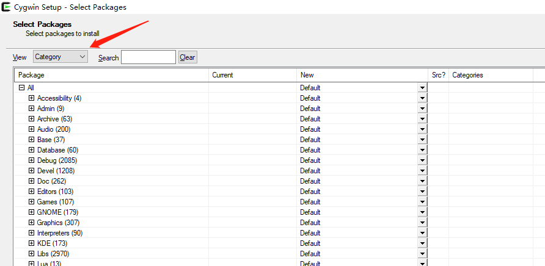This screenshot has width=545, height=266.
Task: Open the New dropdown for Archive row
Action: [422, 119]
